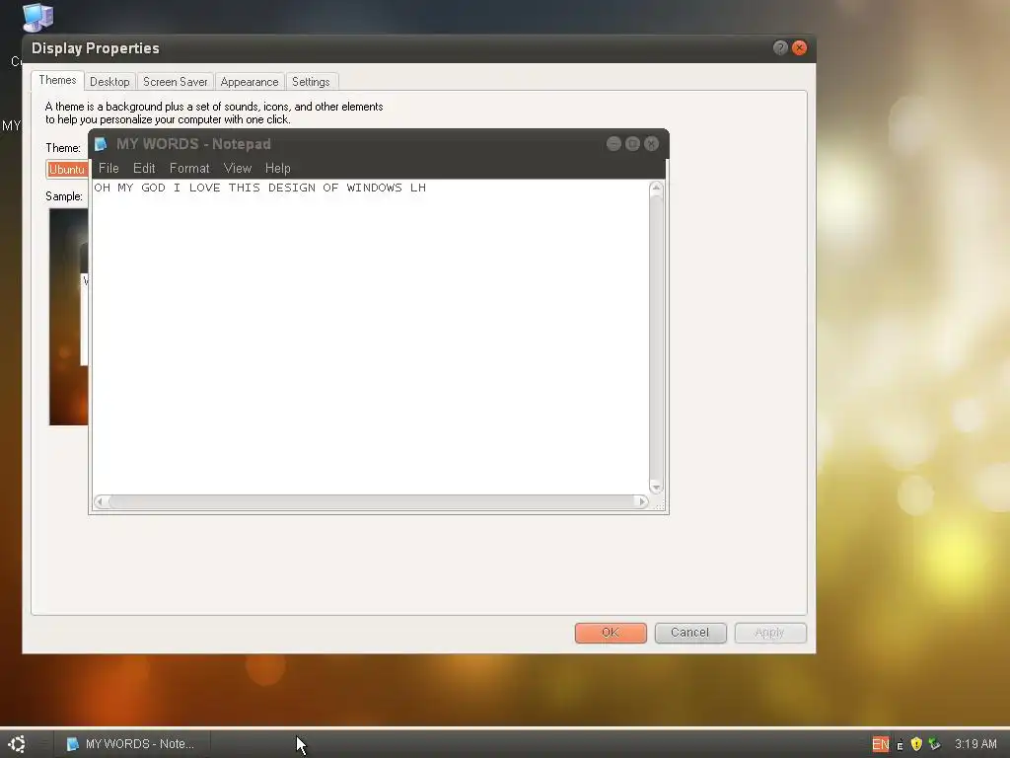1010x758 pixels.
Task: Switch to the Themes tab
Action: [57, 80]
